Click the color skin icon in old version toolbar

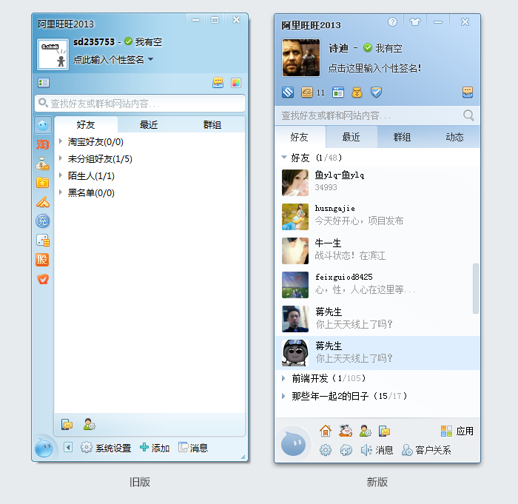236,83
